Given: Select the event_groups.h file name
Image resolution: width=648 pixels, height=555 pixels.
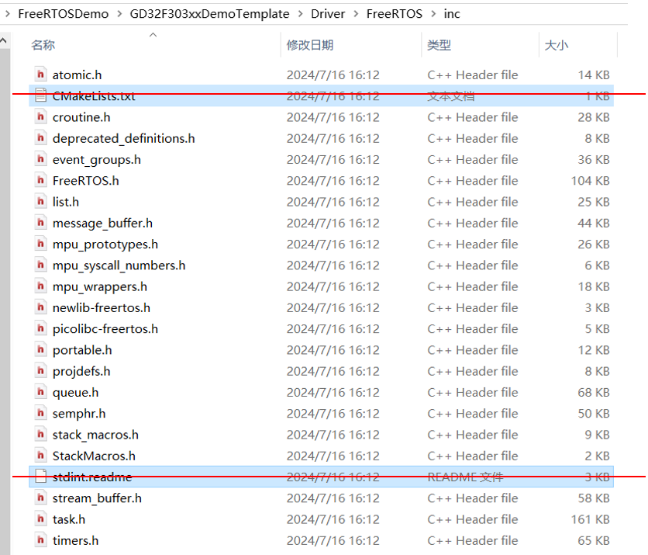Looking at the screenshot, I should [97, 160].
